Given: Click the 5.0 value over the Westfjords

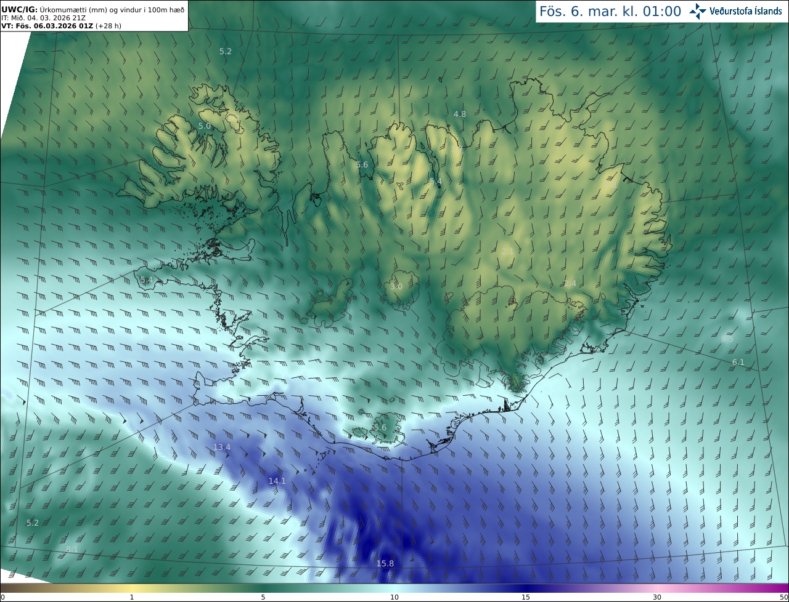Looking at the screenshot, I should [205, 126].
